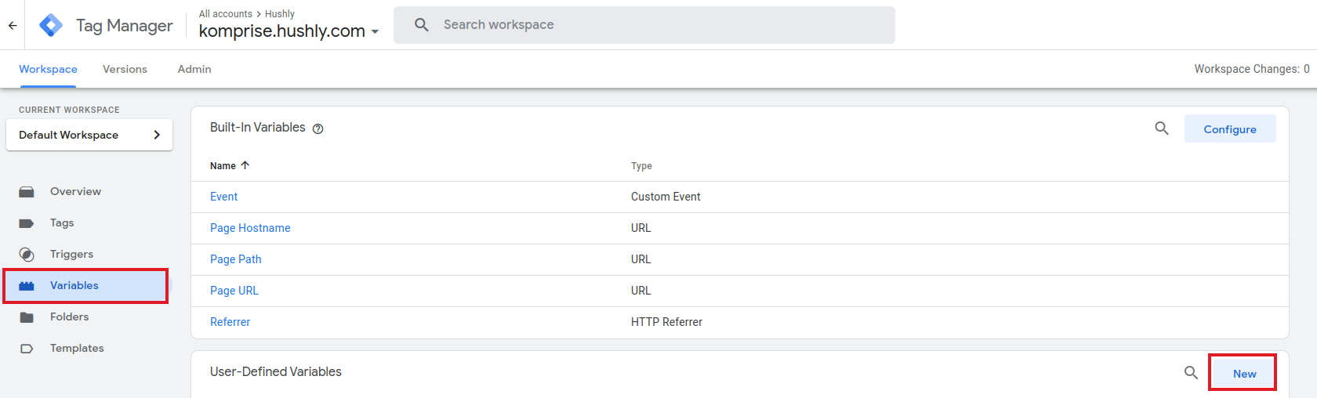Open Folders section in sidebar
The width and height of the screenshot is (1317, 398).
[x=69, y=317]
